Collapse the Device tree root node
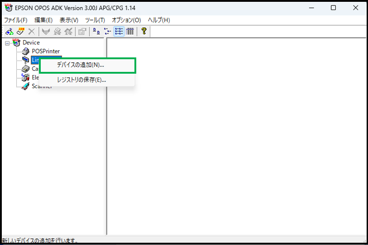Viewport: 368px width, 245px height. 7,43
